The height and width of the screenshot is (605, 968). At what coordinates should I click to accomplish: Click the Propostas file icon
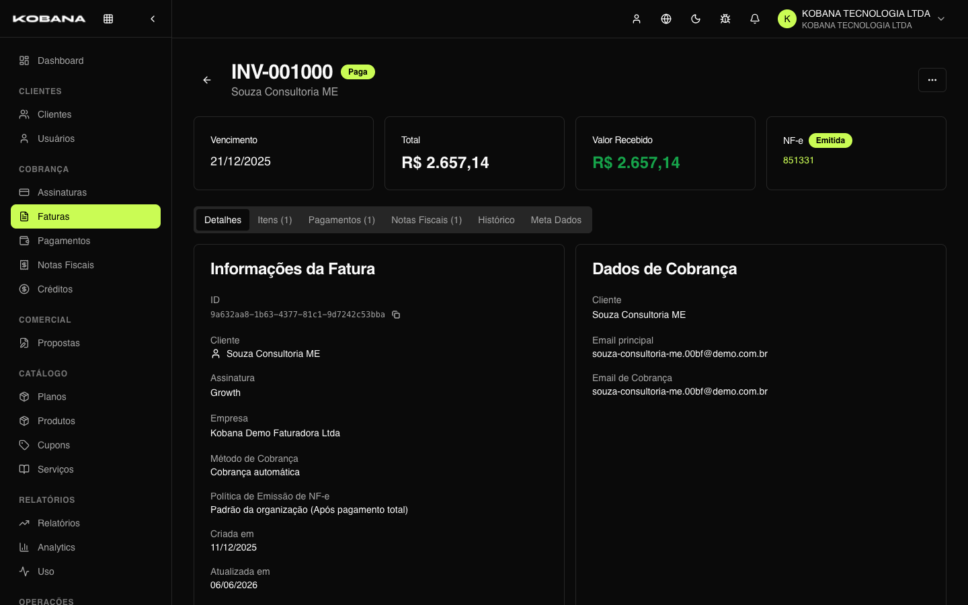tap(24, 343)
